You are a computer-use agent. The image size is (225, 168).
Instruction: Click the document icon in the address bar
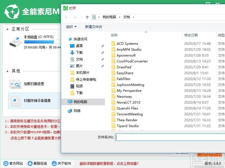click(x=94, y=17)
